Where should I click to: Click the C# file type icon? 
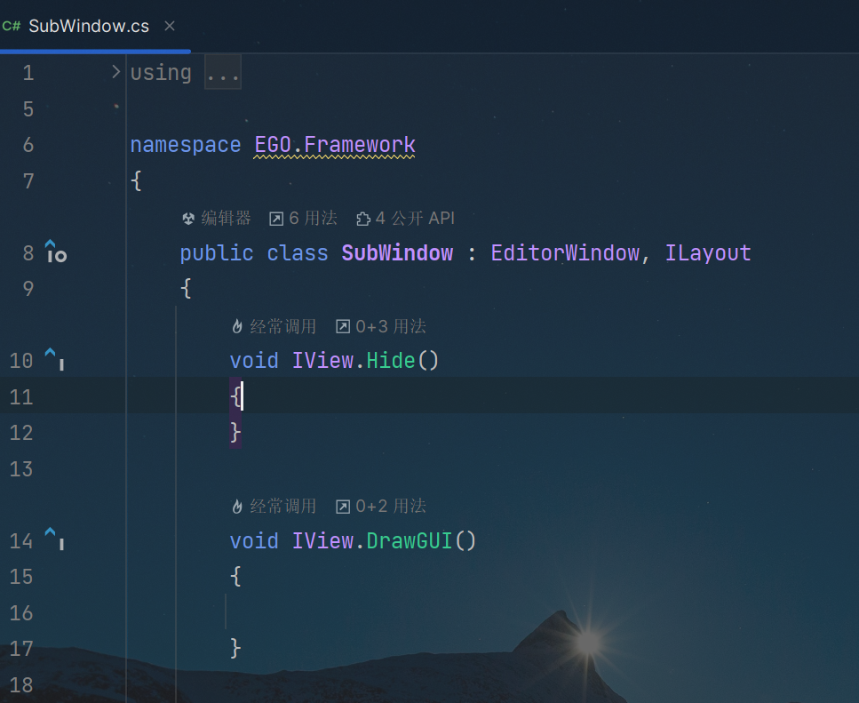click(12, 26)
